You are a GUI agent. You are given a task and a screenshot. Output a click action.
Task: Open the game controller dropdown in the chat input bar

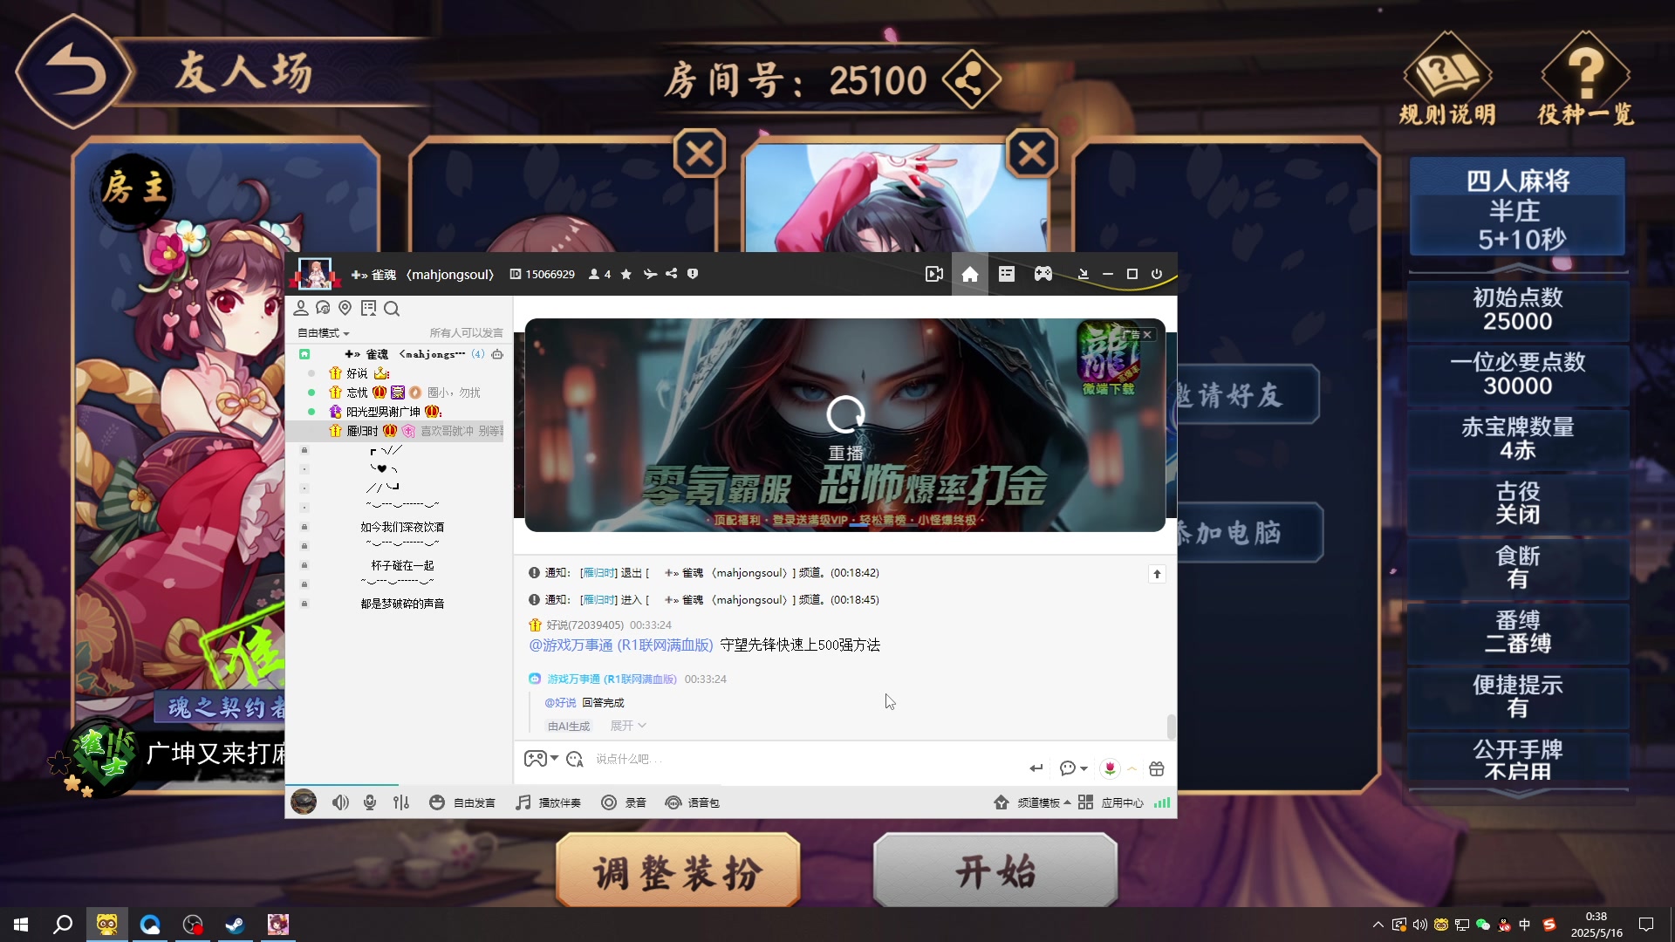(x=541, y=759)
